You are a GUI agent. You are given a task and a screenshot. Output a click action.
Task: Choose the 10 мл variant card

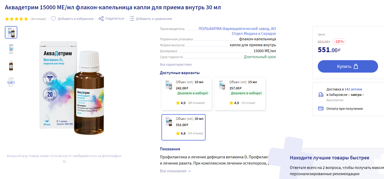coord(186,94)
